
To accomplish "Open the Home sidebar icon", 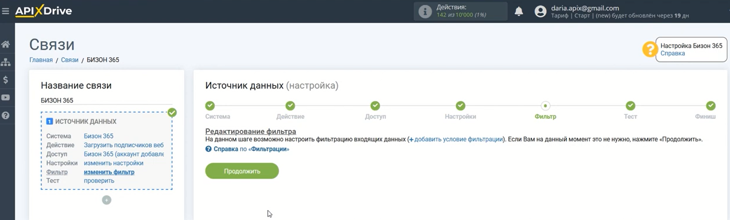I will [6, 44].
